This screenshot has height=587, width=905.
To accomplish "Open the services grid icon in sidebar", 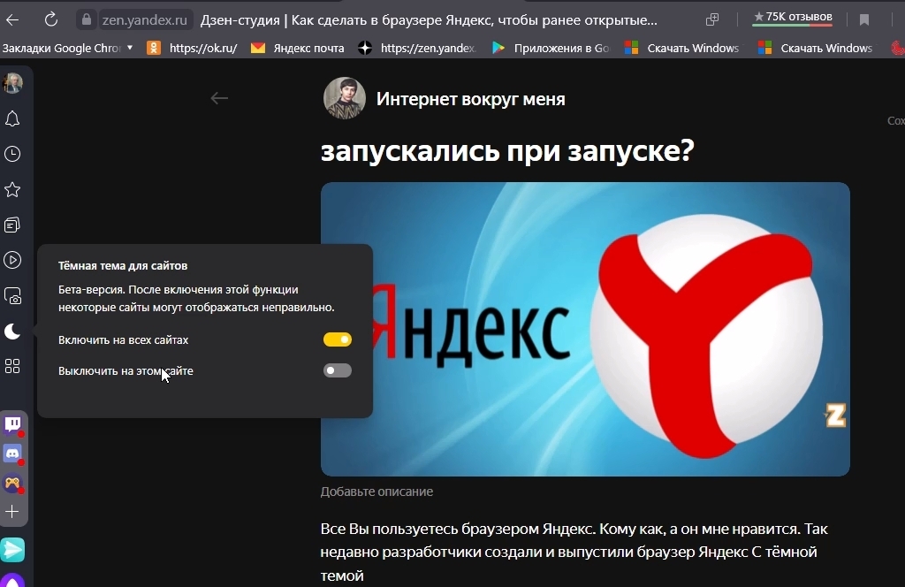I will (x=12, y=366).
